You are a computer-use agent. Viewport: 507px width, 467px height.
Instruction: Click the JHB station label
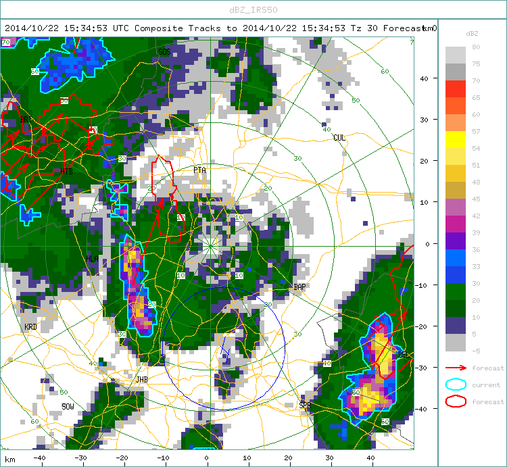[x=142, y=379]
